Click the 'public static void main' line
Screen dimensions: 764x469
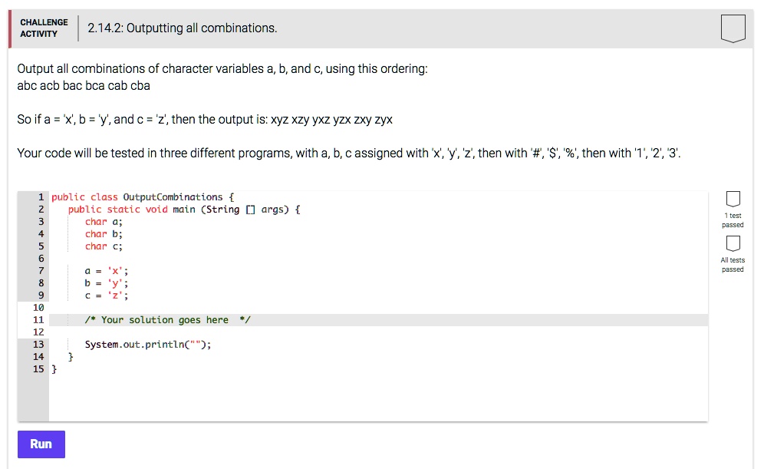tap(184, 210)
